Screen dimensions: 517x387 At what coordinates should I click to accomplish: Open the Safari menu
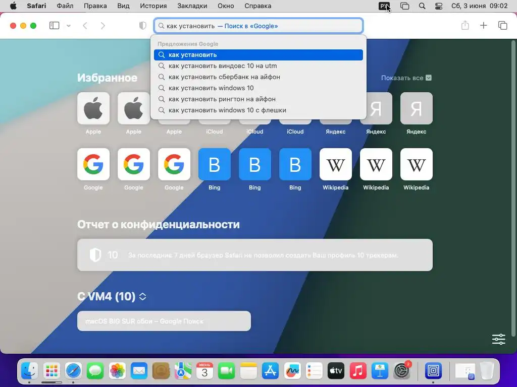(36, 6)
